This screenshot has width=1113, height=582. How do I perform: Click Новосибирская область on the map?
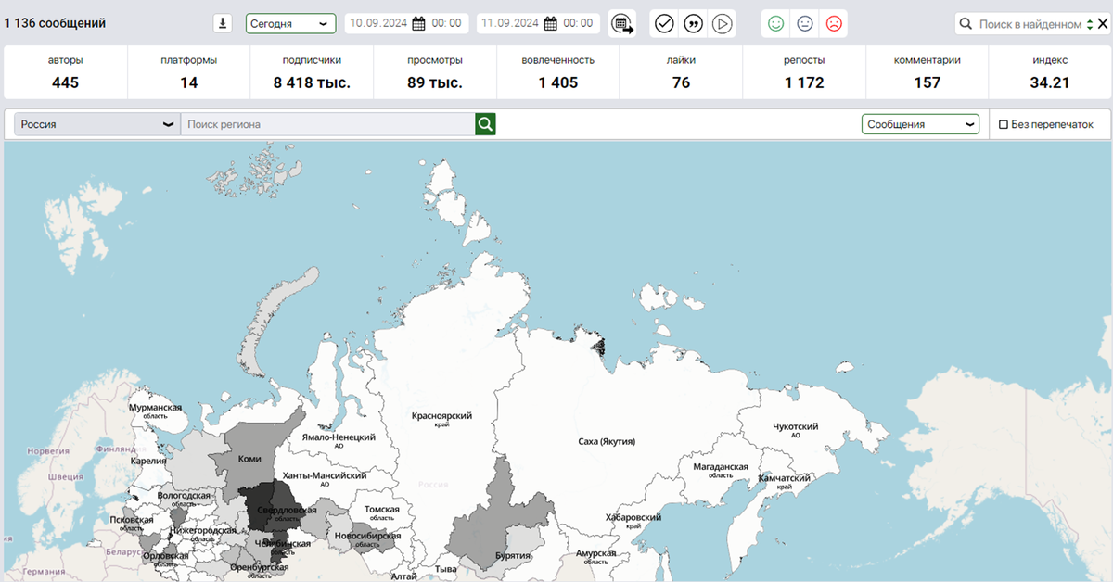point(368,538)
